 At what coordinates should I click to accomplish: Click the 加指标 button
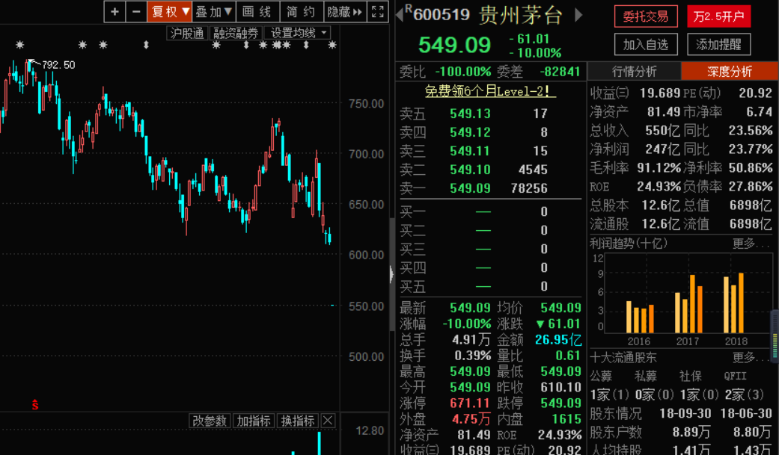point(254,421)
